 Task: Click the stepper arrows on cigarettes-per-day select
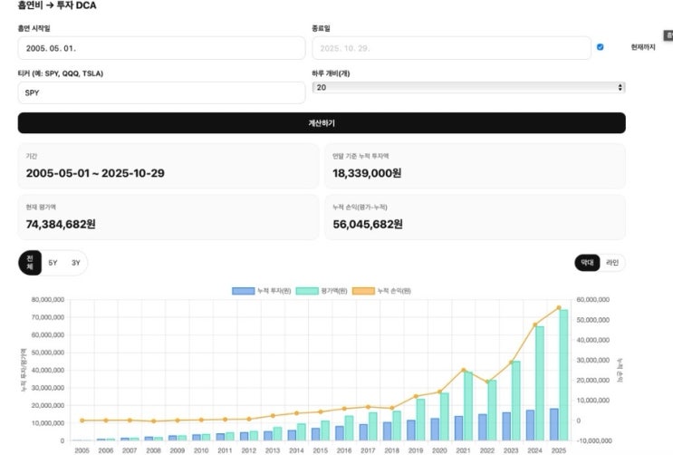point(620,87)
